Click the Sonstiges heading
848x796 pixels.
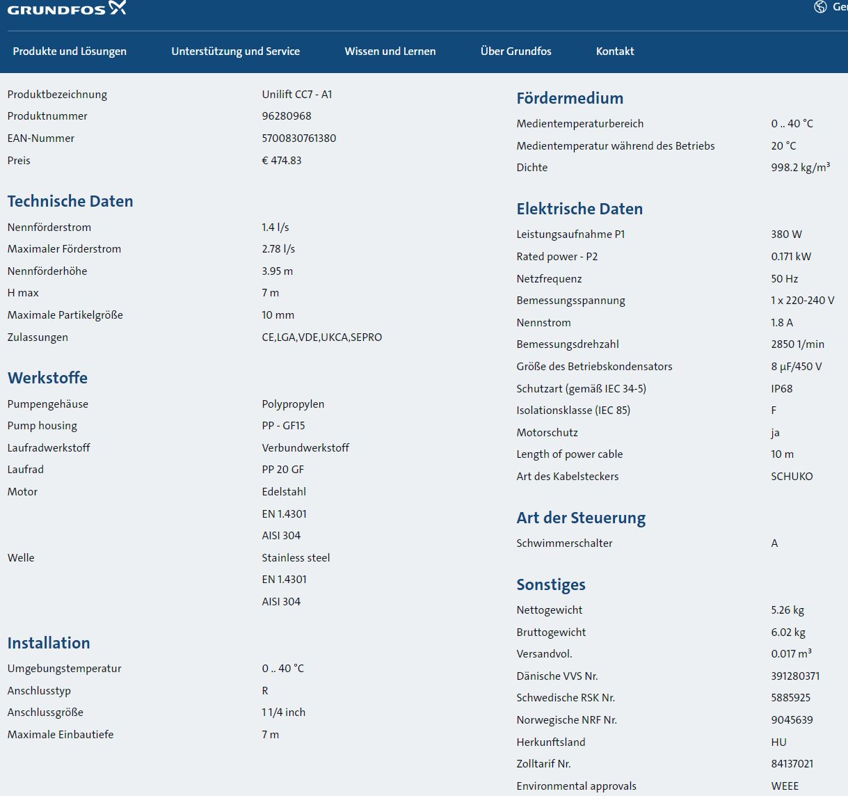[551, 584]
